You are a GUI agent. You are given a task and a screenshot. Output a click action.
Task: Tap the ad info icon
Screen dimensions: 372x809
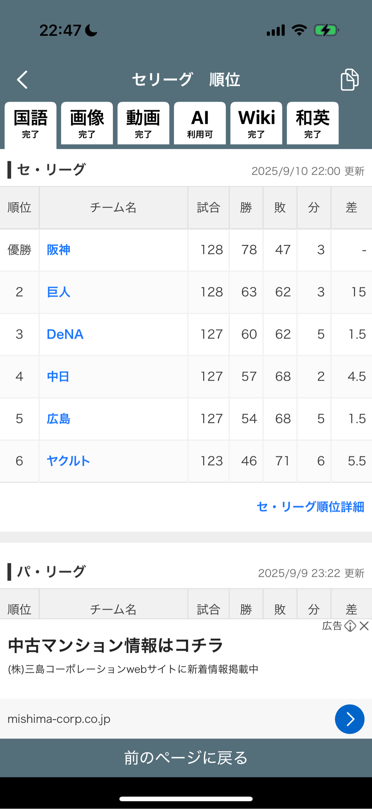point(350,626)
